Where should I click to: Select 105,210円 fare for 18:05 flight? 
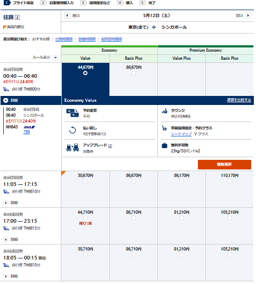tap(230, 255)
